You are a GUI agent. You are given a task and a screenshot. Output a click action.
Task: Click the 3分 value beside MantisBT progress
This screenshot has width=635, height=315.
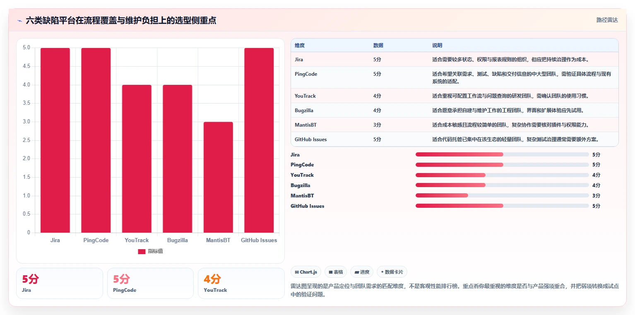pos(596,195)
